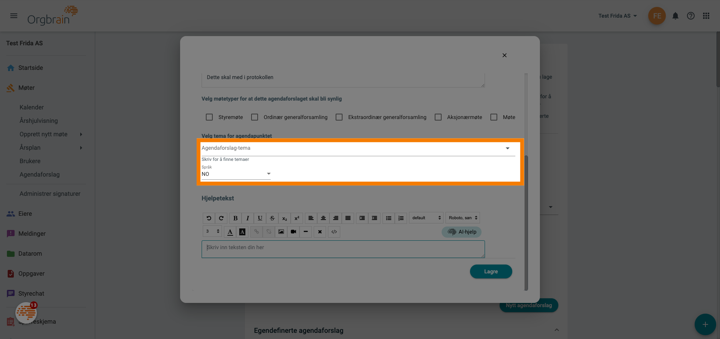
Task: Check the Møte checkbox
Action: (x=494, y=117)
